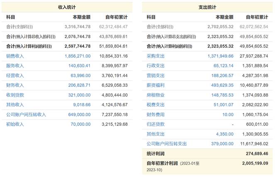Viewport: 275px width, 177px height.
Task: Select the 财务收入 link
Action: coord(15,85)
